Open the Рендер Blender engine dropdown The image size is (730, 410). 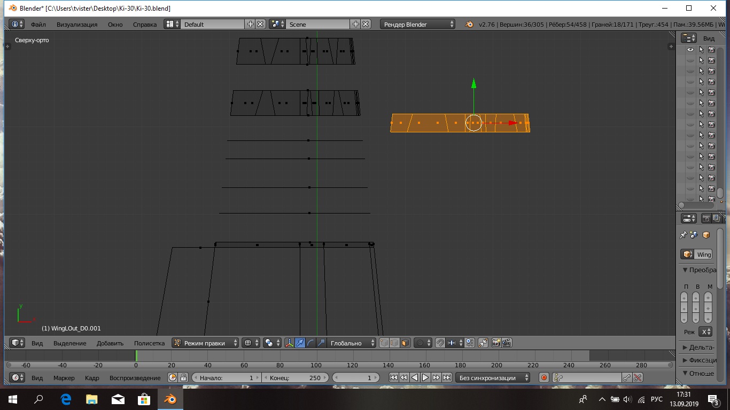418,25
